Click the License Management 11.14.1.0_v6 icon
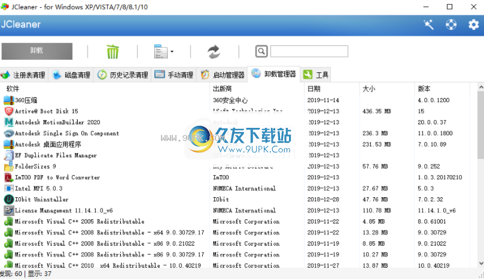The height and width of the screenshot is (279, 484). coord(8,210)
